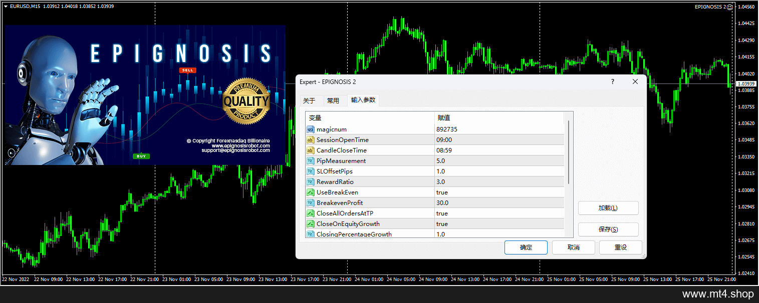The width and height of the screenshot is (759, 303).
Task: Click the UseBreakEven value true
Action: coord(442,192)
